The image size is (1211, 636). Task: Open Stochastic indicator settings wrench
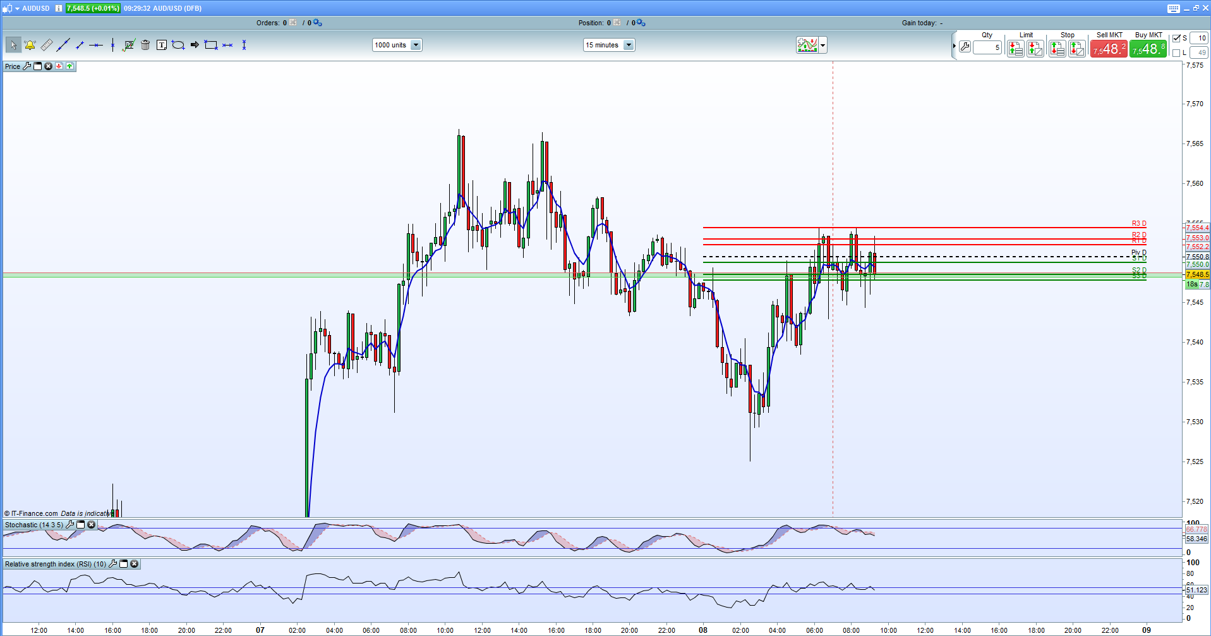click(x=70, y=525)
